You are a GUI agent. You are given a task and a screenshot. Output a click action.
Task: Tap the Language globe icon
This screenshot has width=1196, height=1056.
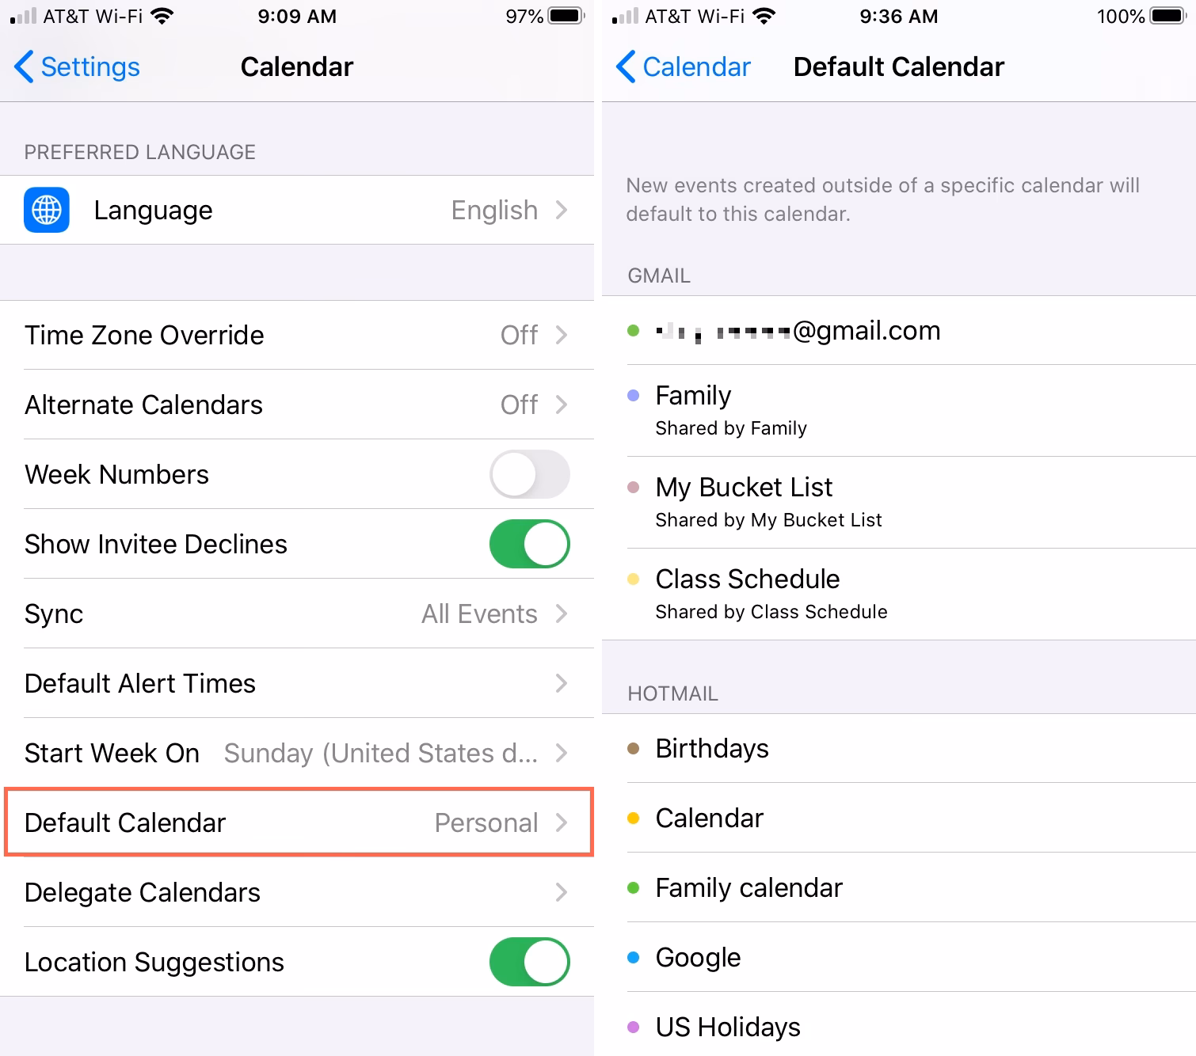tap(45, 210)
